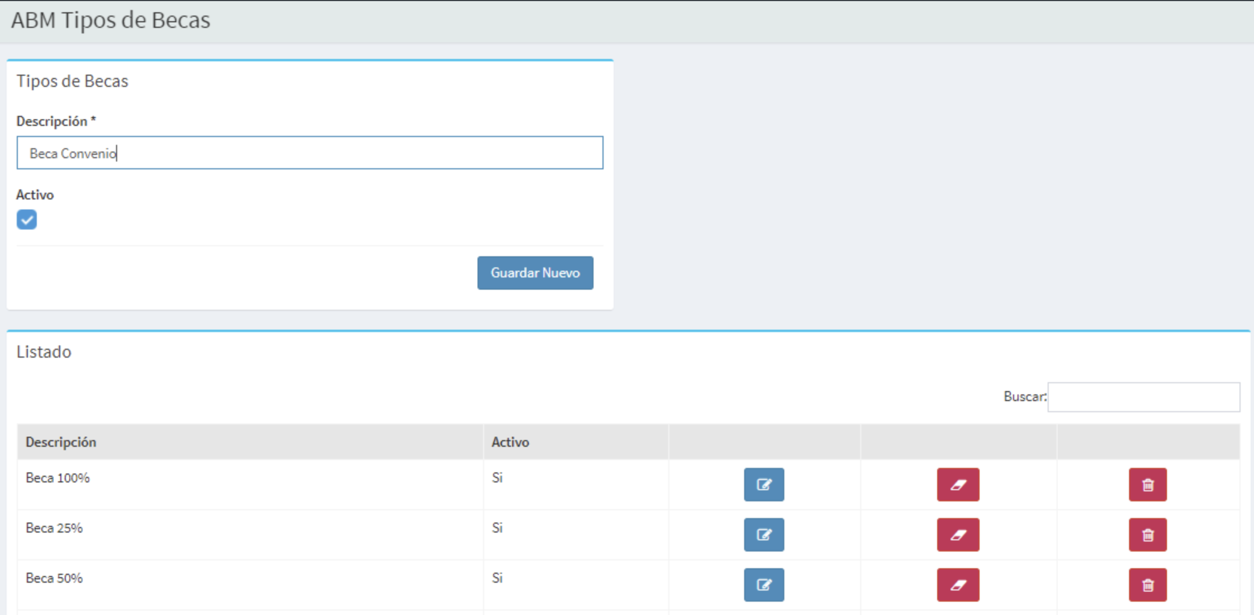Click the Beca 50% description text
The height and width of the screenshot is (615, 1254).
[54, 578]
